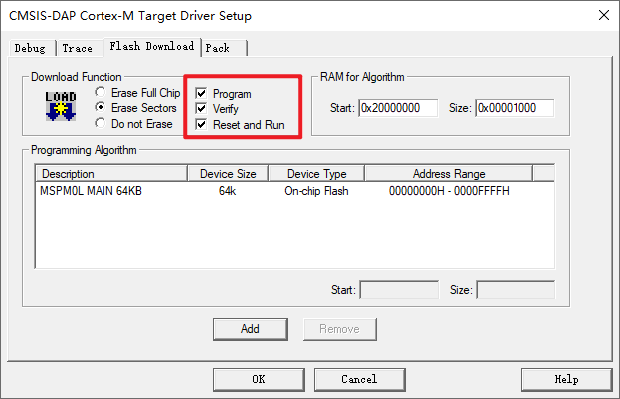
Task: Switch to the Debug tab
Action: click(30, 48)
